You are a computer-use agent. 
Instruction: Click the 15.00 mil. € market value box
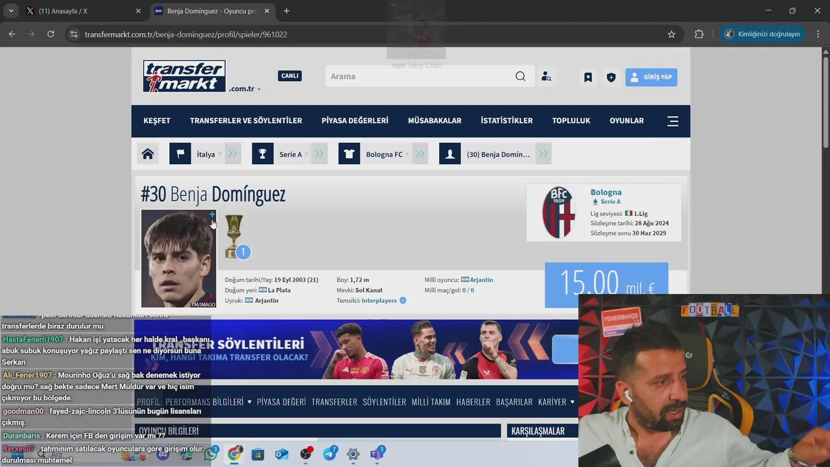click(606, 284)
